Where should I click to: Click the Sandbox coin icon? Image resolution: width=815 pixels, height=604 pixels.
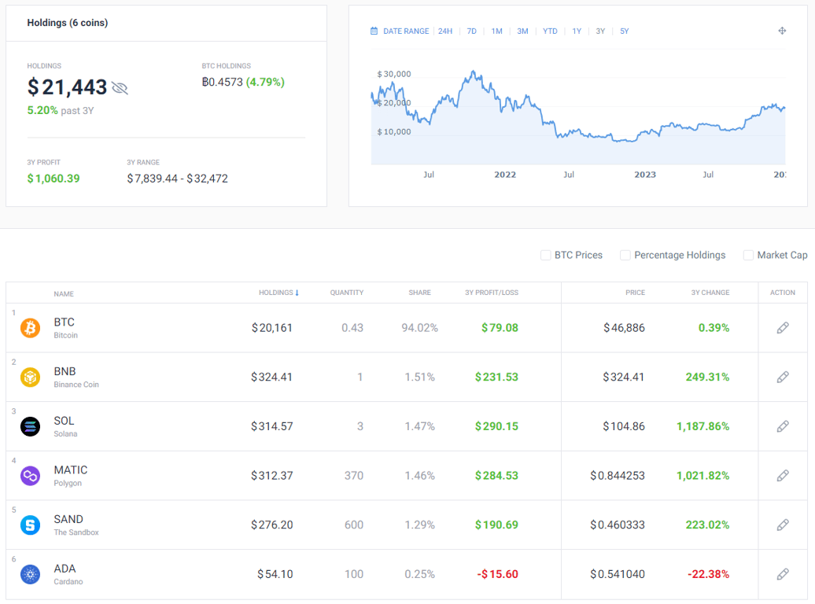(x=30, y=525)
